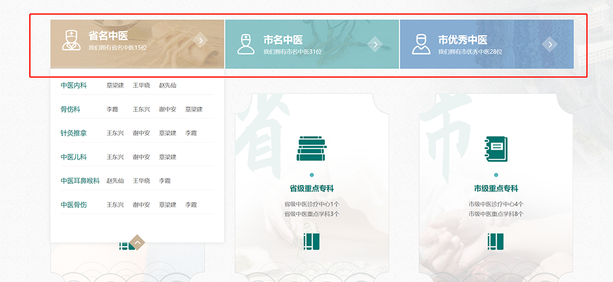The width and height of the screenshot is (613, 282).
Task: Click the text 省级中医重点学科3个
Action: click(311, 214)
